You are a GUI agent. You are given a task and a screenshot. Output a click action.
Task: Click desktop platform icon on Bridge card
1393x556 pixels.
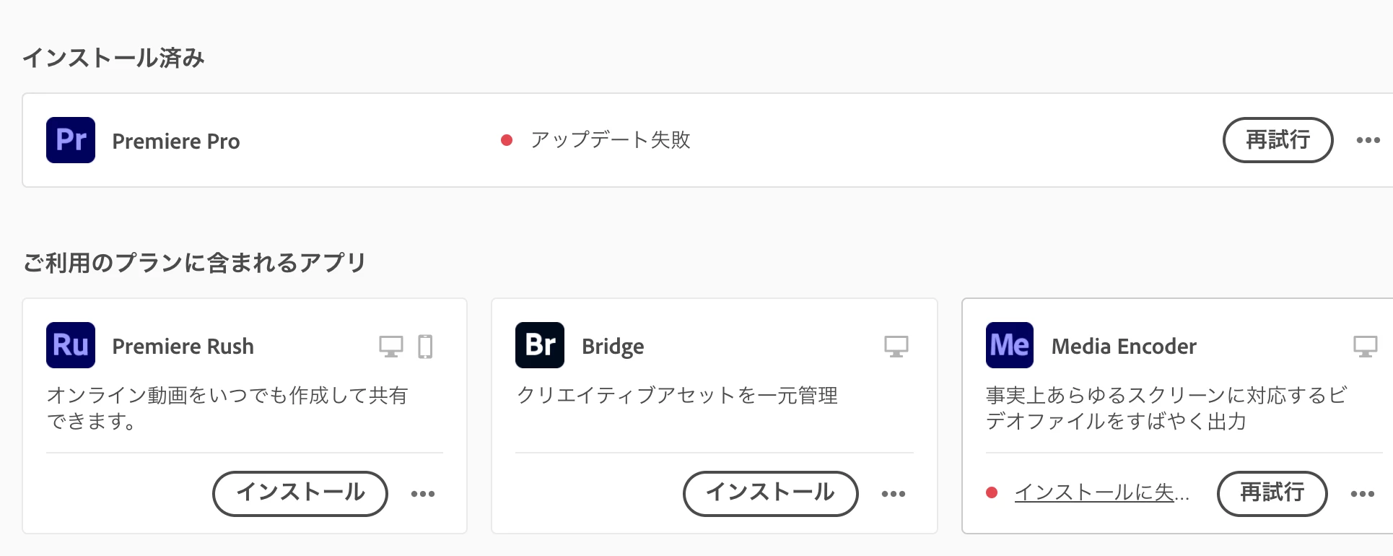[x=896, y=347]
